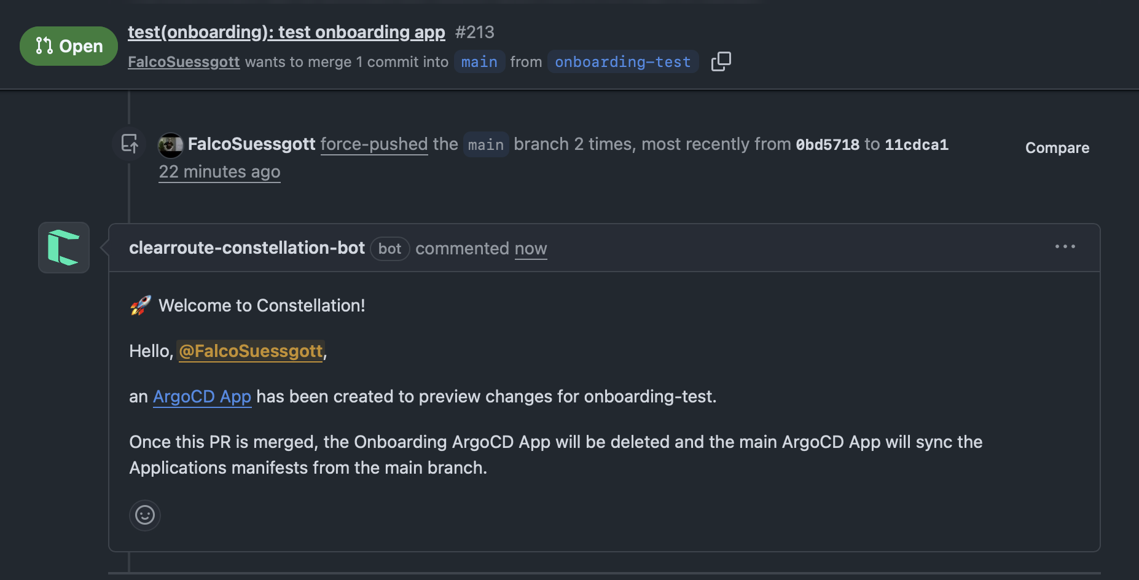Select the onboarding-test head branch label
1139x580 pixels.
pyautogui.click(x=622, y=62)
